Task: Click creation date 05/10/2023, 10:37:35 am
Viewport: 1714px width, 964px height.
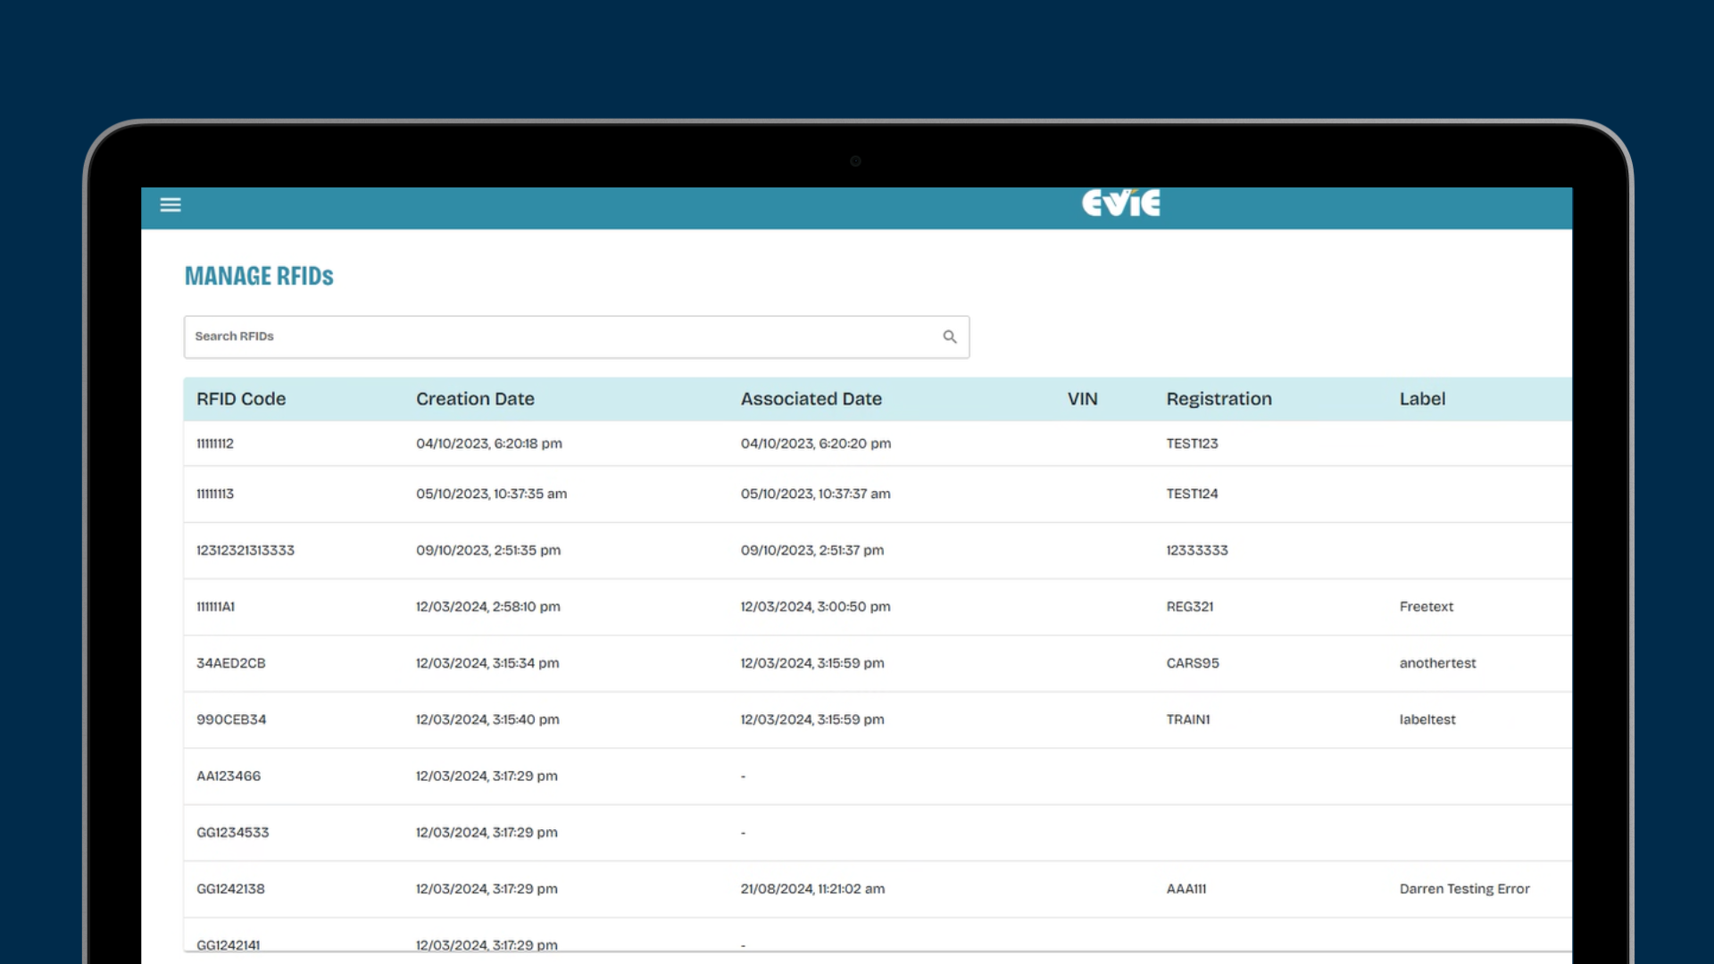Action: point(491,494)
